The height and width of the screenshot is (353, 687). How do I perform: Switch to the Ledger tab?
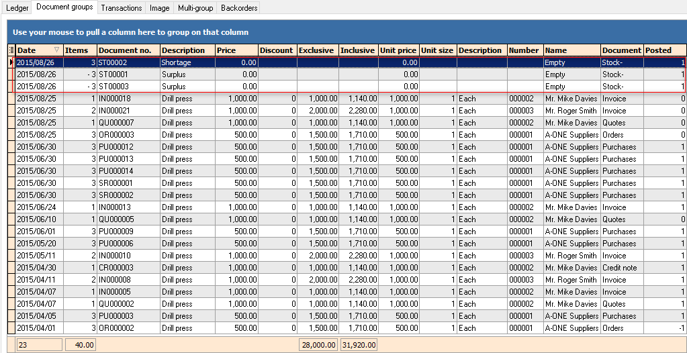tap(17, 8)
